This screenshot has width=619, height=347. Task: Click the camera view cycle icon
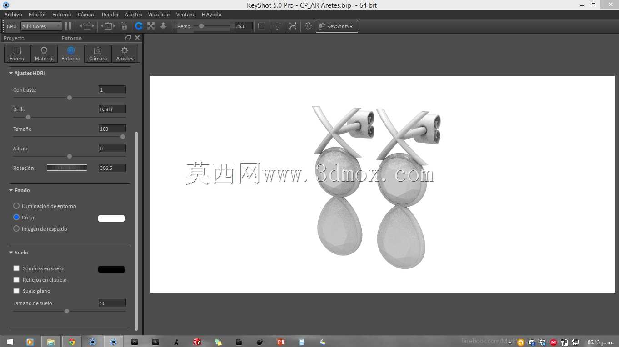108,26
